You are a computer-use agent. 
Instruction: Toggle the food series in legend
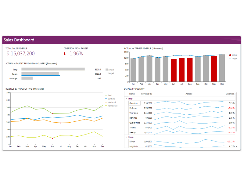[x=109, y=95]
